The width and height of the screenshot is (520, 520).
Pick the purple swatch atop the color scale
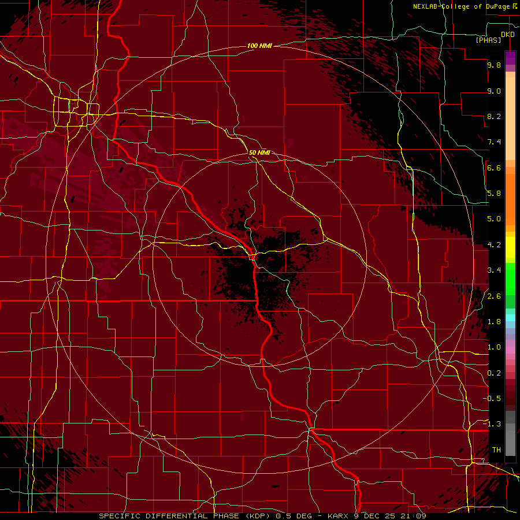(510, 58)
